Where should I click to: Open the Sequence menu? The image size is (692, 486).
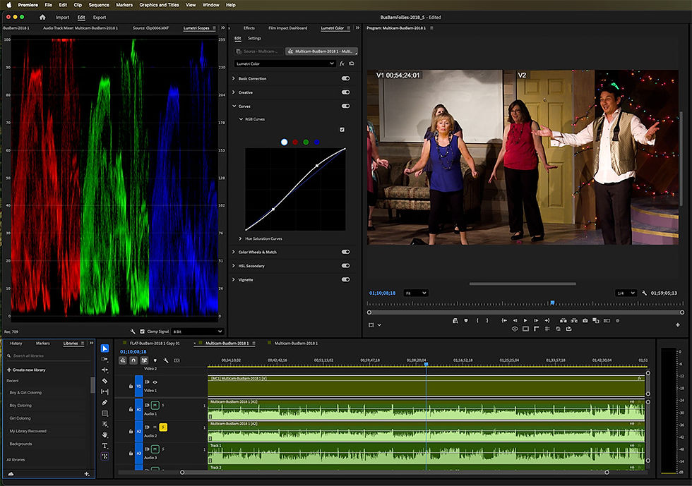[99, 5]
